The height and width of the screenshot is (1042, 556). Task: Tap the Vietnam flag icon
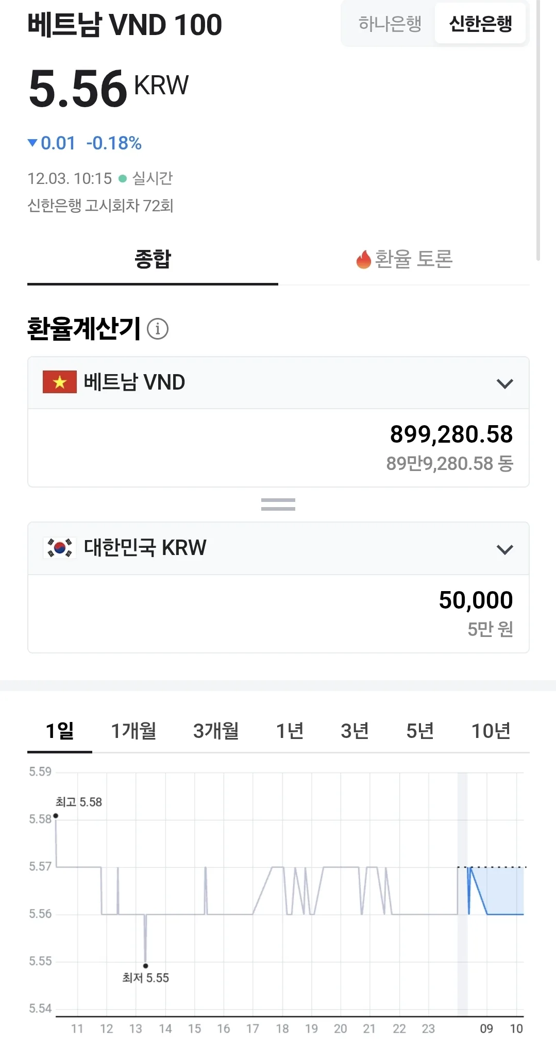click(60, 382)
